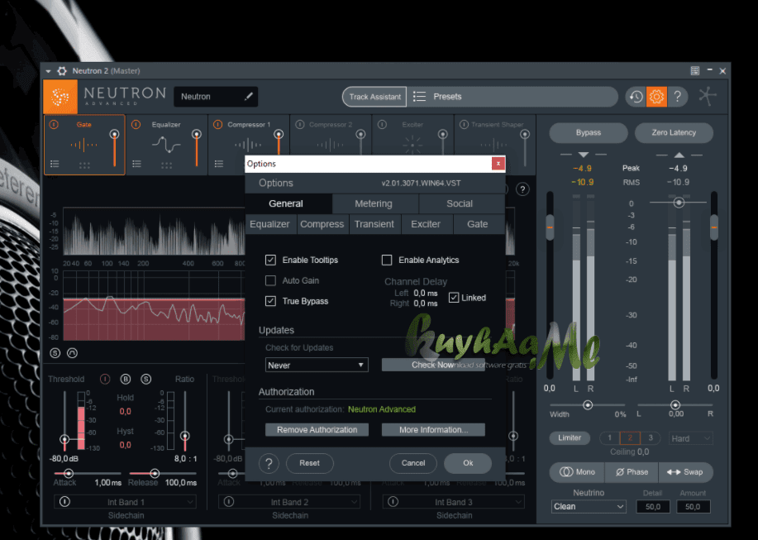This screenshot has height=540, width=758.
Task: Expand plugin window title menu arrow
Action: pyautogui.click(x=48, y=71)
